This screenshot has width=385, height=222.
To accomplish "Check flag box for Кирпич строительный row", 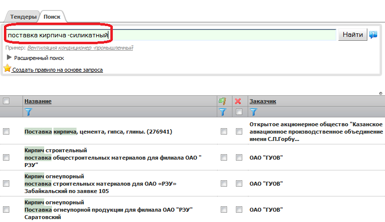I will [224, 158].
